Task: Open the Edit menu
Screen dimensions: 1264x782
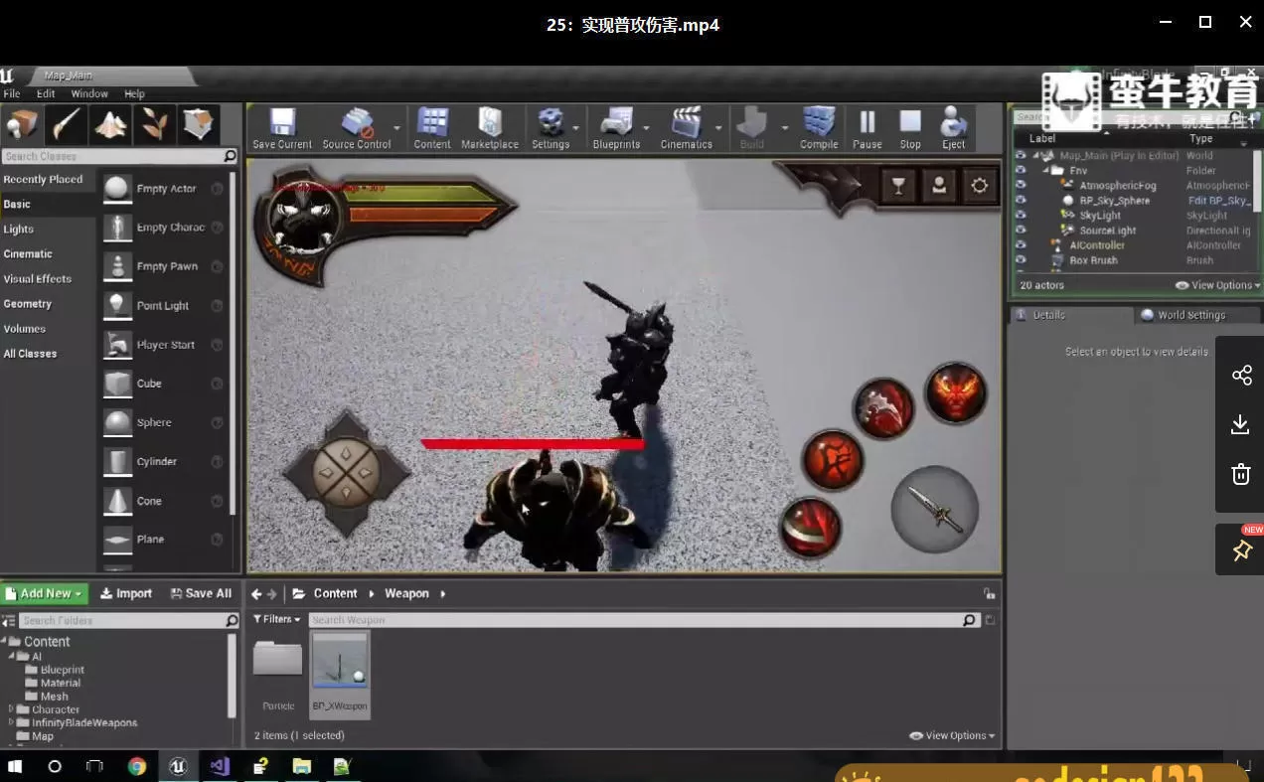Action: pos(45,92)
